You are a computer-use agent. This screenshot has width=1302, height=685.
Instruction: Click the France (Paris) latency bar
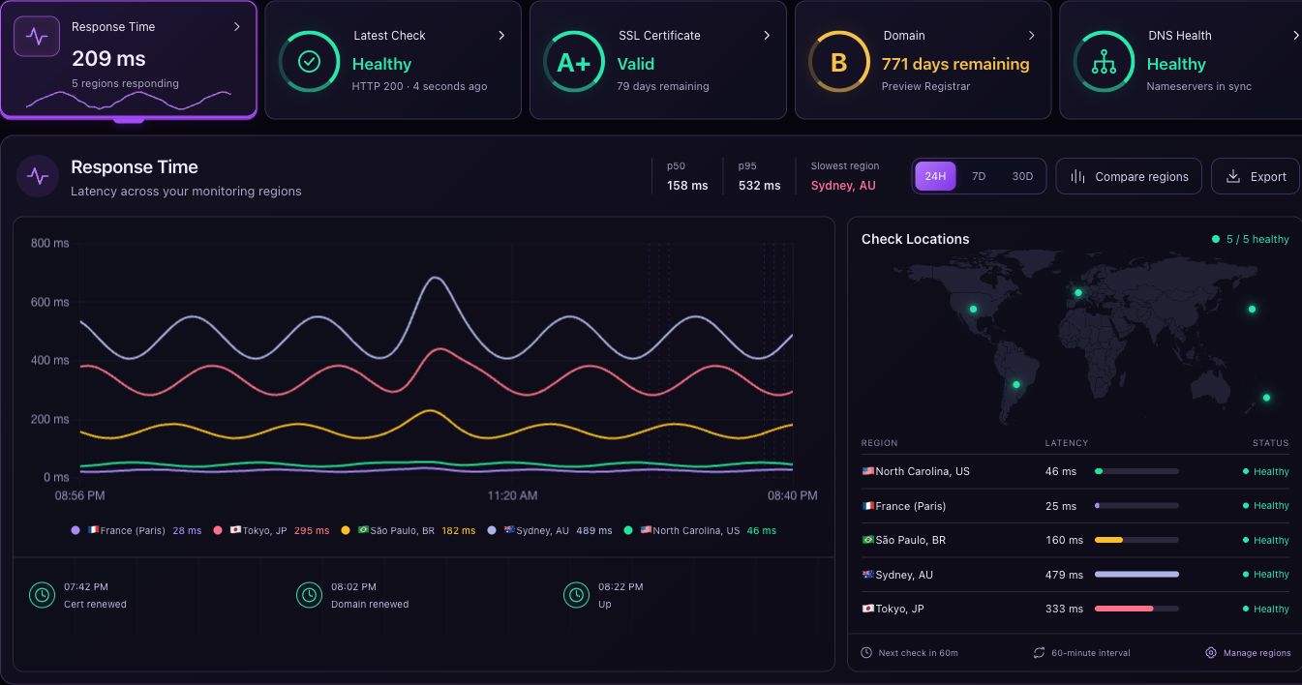point(1136,506)
